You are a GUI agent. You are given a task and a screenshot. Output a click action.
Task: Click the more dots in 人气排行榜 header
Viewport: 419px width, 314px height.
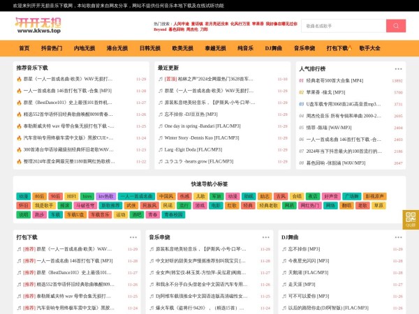[398, 69]
